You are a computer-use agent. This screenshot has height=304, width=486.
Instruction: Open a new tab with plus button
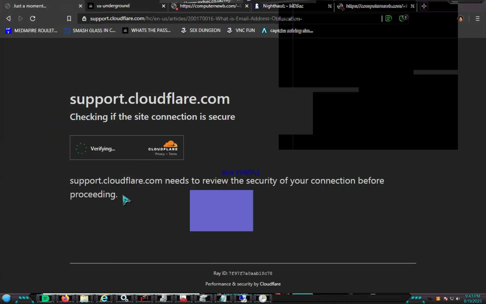[x=424, y=6]
